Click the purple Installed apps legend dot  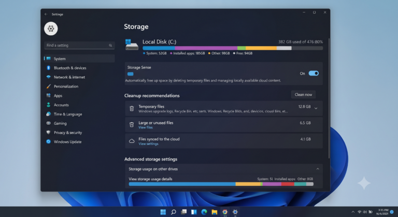click(x=171, y=53)
